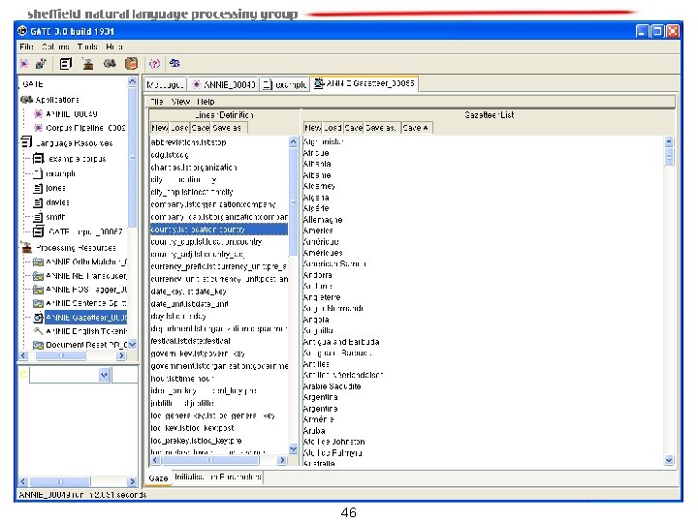Image resolution: width=698 pixels, height=523 pixels.
Task: Select the jones document in tree
Action: tap(55, 188)
